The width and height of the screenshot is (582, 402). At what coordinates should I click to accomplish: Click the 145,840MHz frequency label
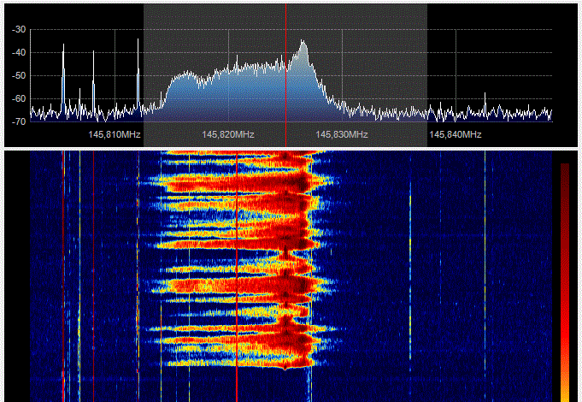(x=456, y=134)
